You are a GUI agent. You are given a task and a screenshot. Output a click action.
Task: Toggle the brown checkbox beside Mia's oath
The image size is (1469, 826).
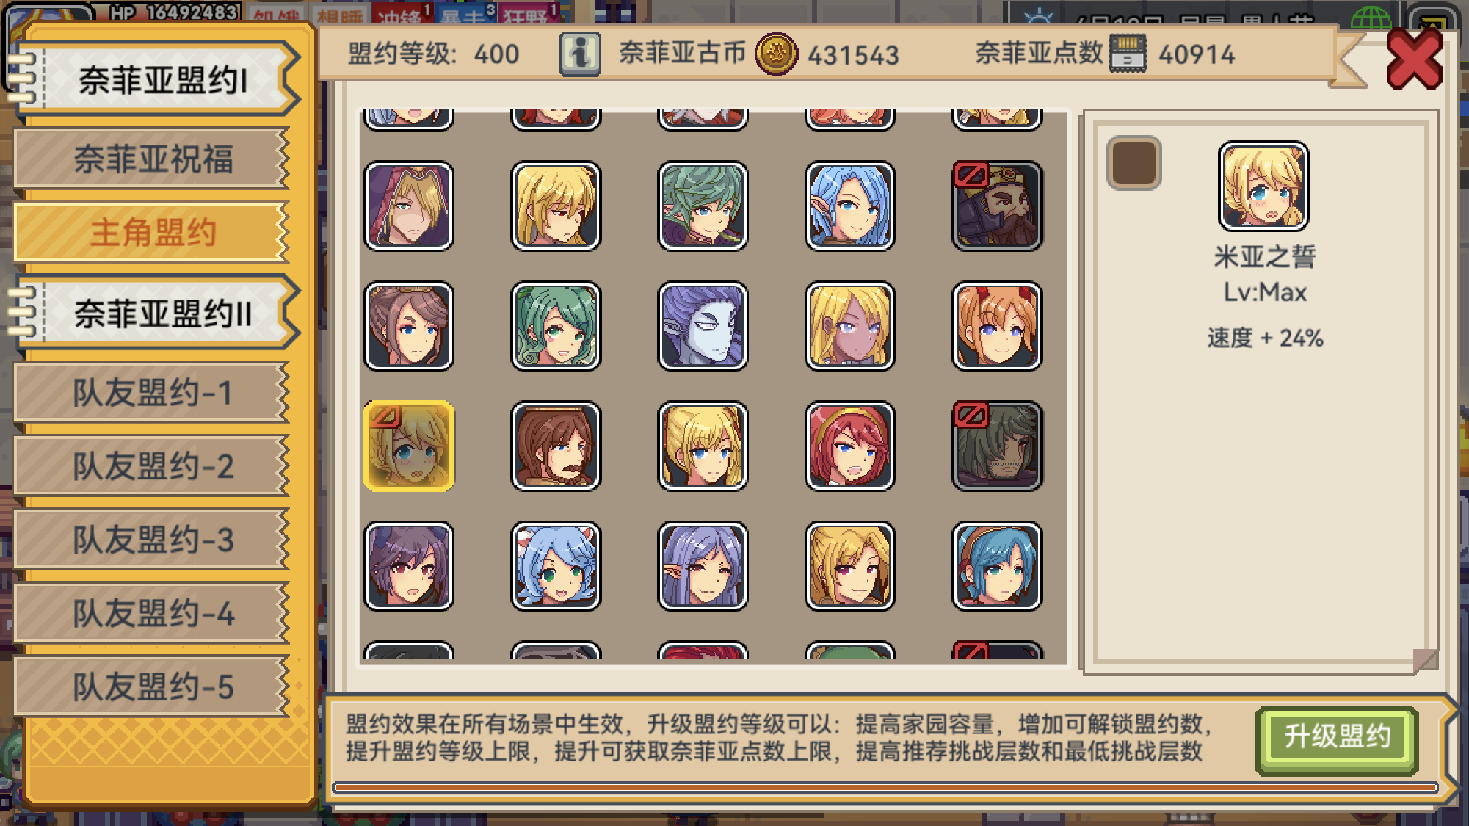(x=1134, y=163)
